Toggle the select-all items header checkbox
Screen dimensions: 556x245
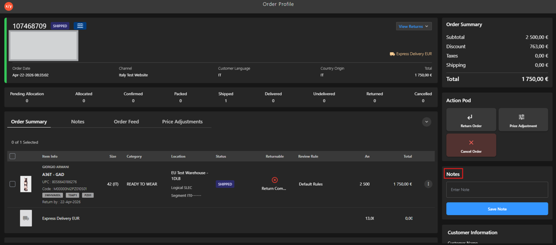coord(12,156)
